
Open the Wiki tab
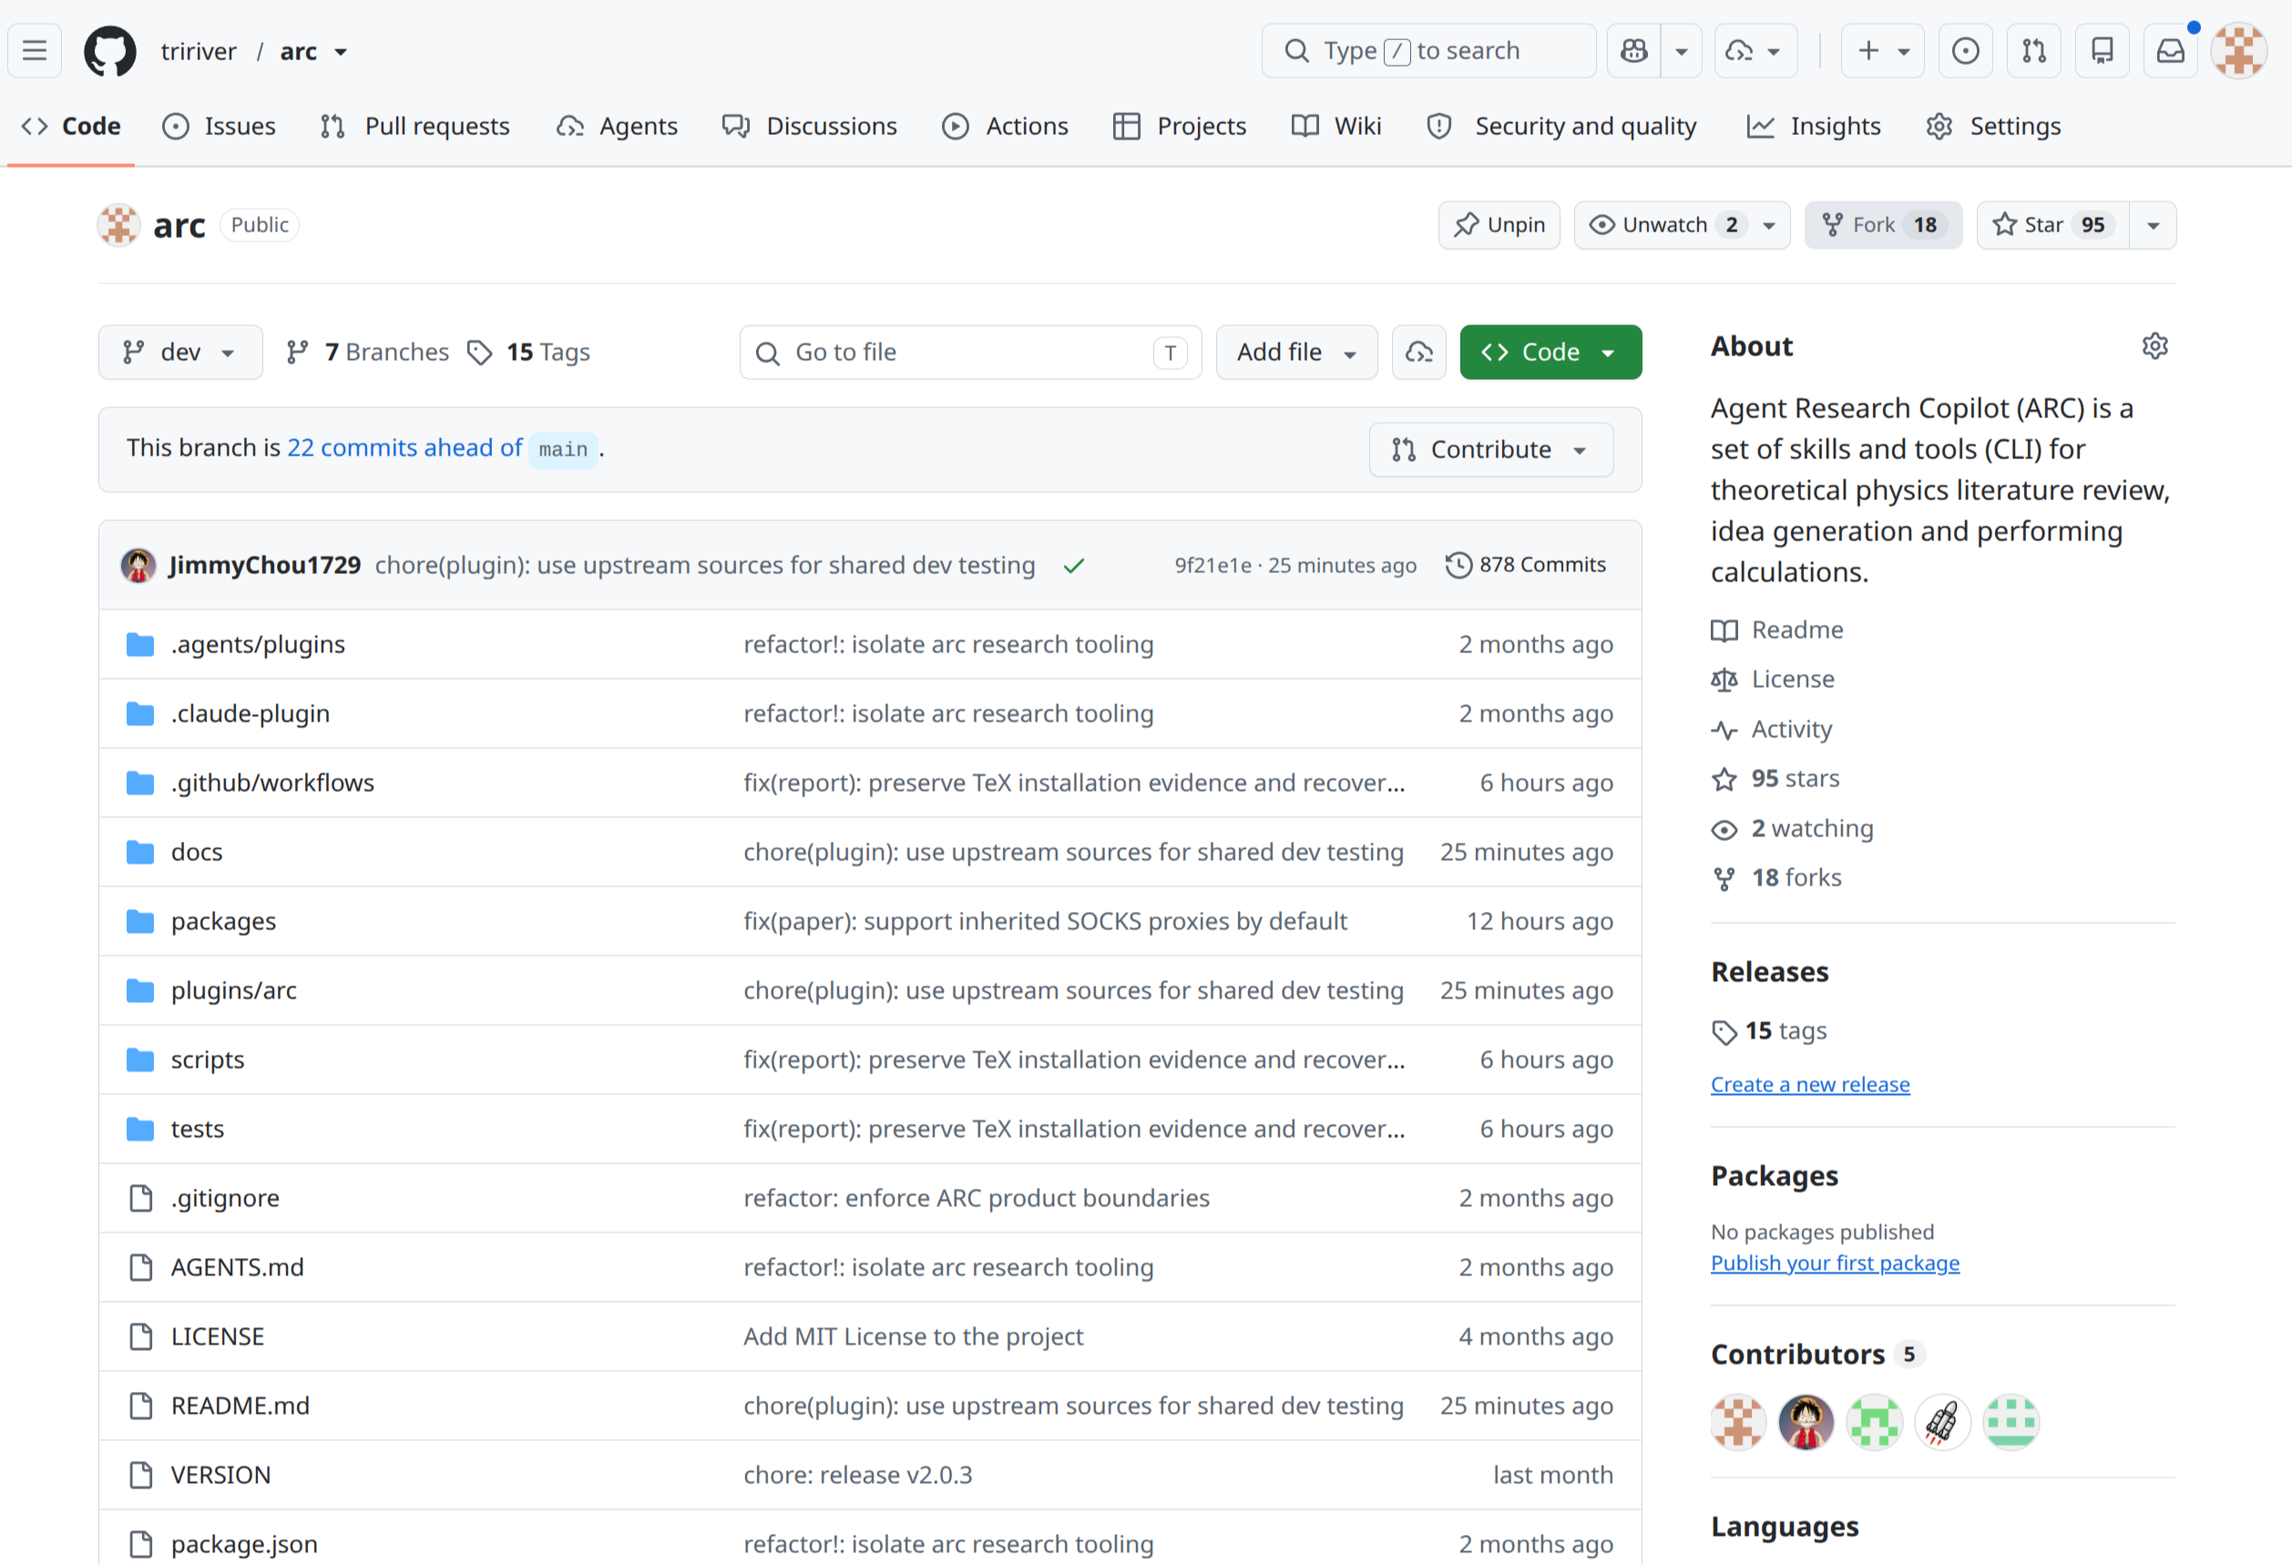click(1336, 127)
